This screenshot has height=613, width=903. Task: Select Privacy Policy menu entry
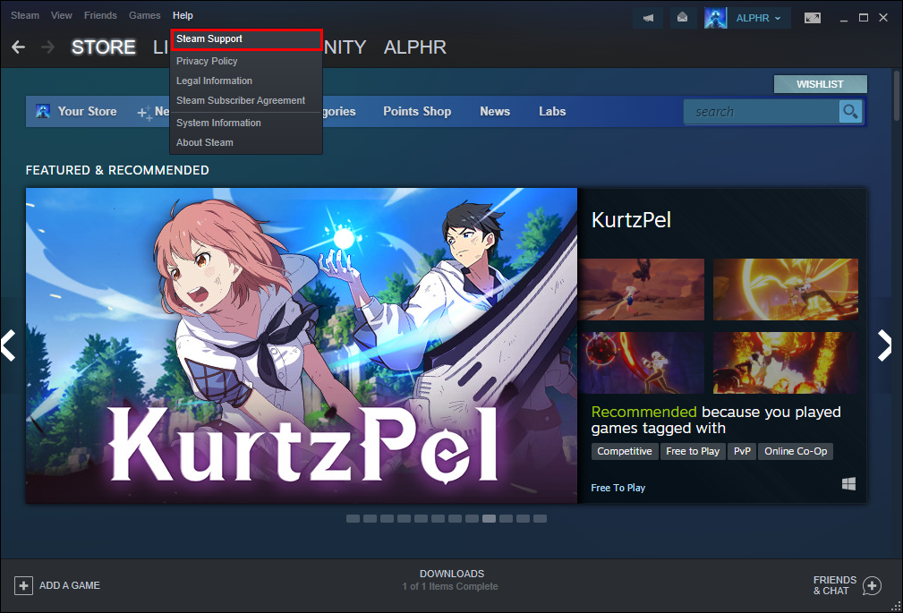(246, 61)
